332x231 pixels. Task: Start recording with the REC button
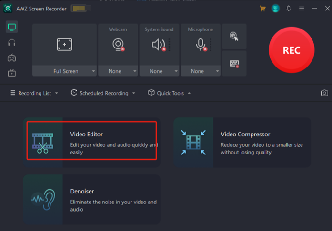(292, 50)
